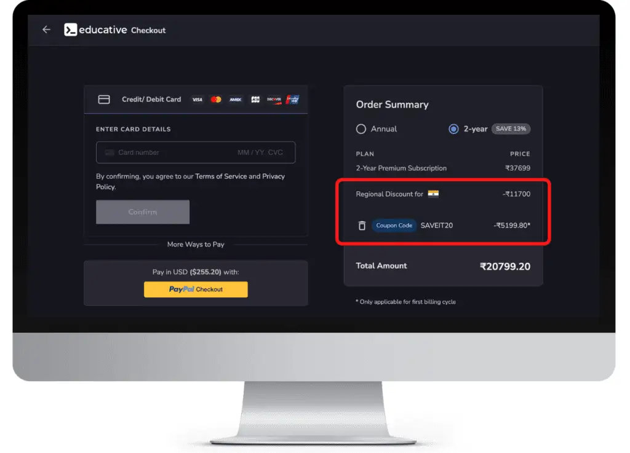Focus the CVC field
The width and height of the screenshot is (630, 453).
(x=276, y=152)
